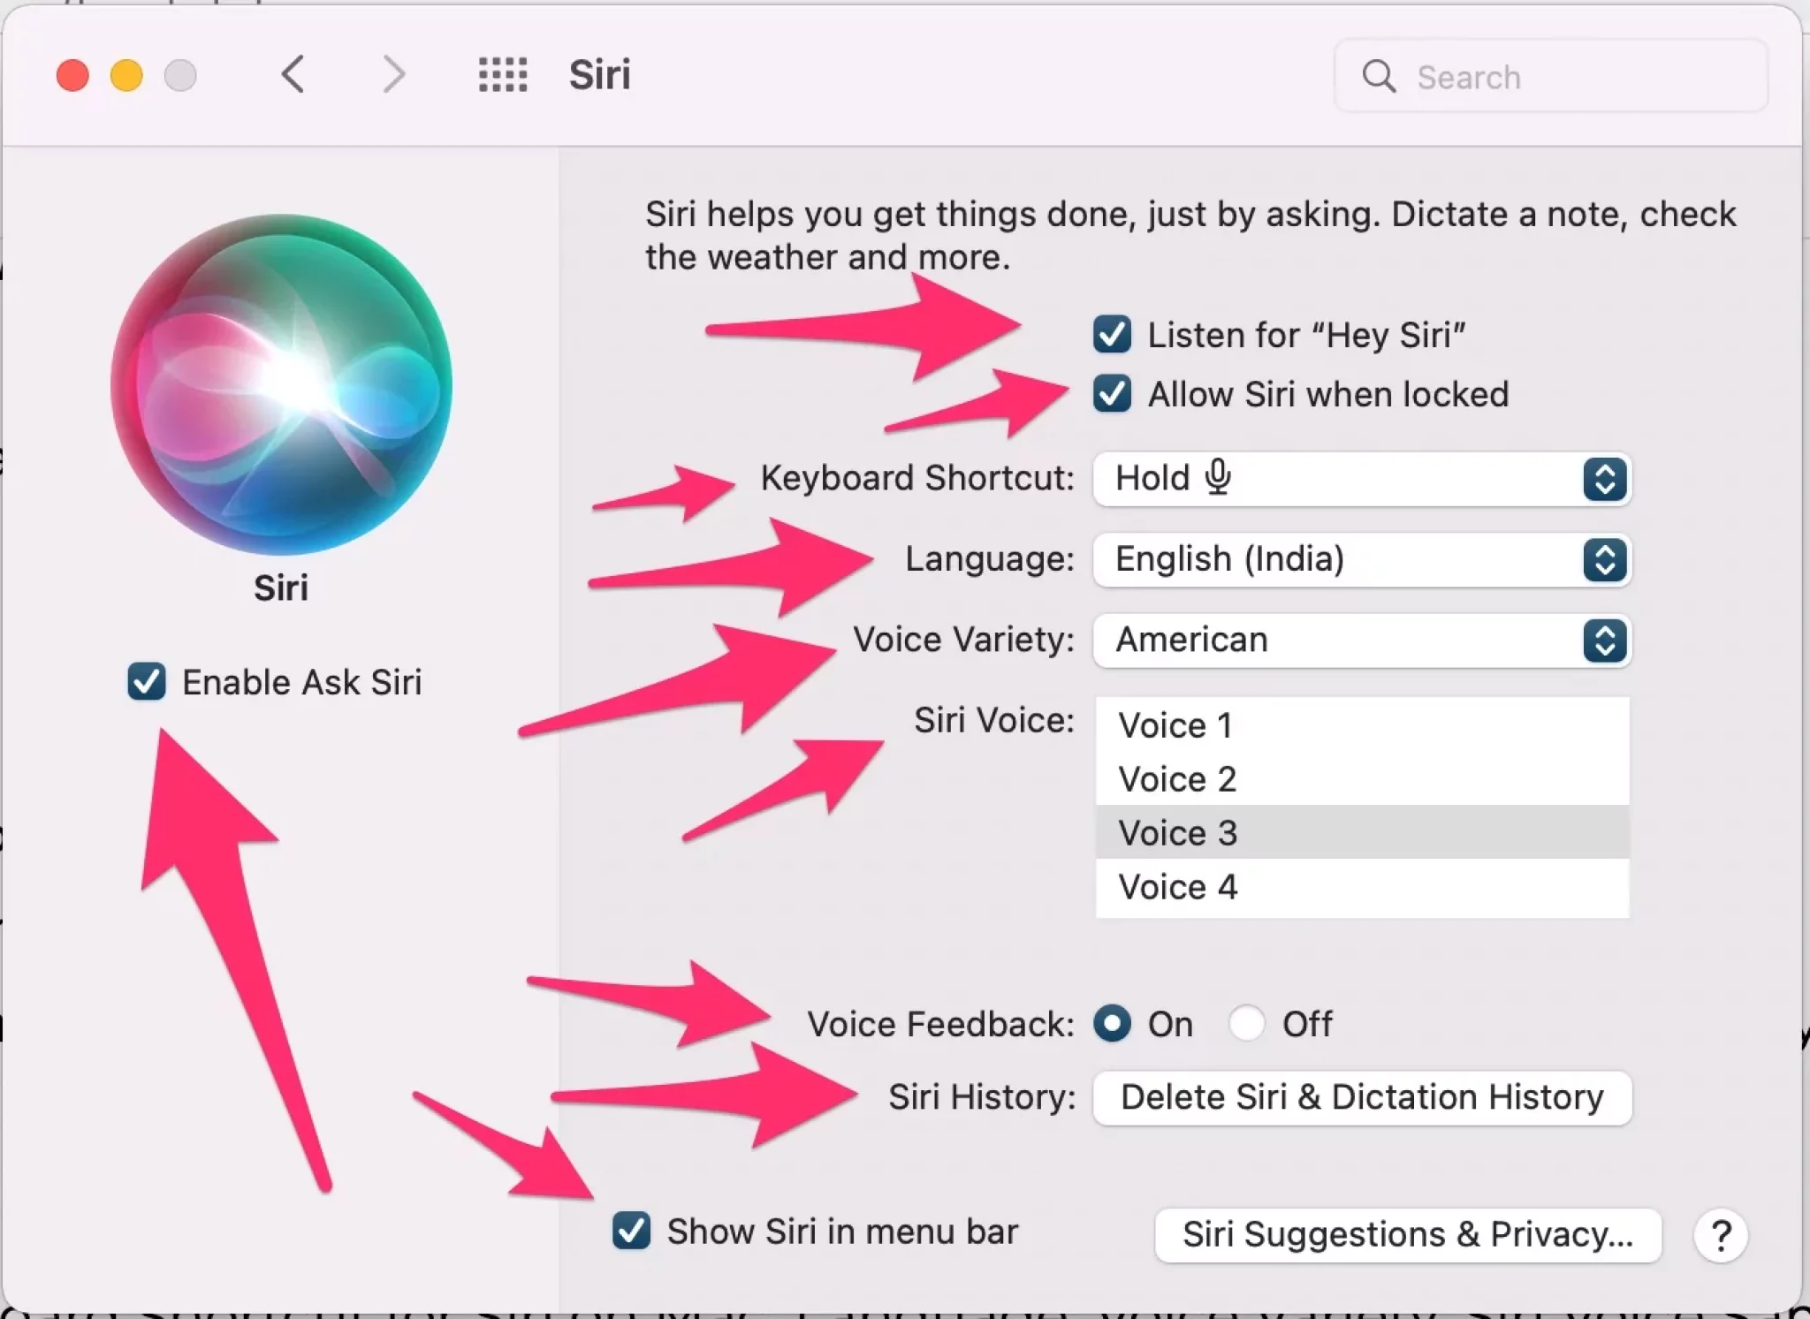The height and width of the screenshot is (1319, 1810).
Task: Select Voice Feedback Off radio button
Action: pyautogui.click(x=1246, y=1024)
